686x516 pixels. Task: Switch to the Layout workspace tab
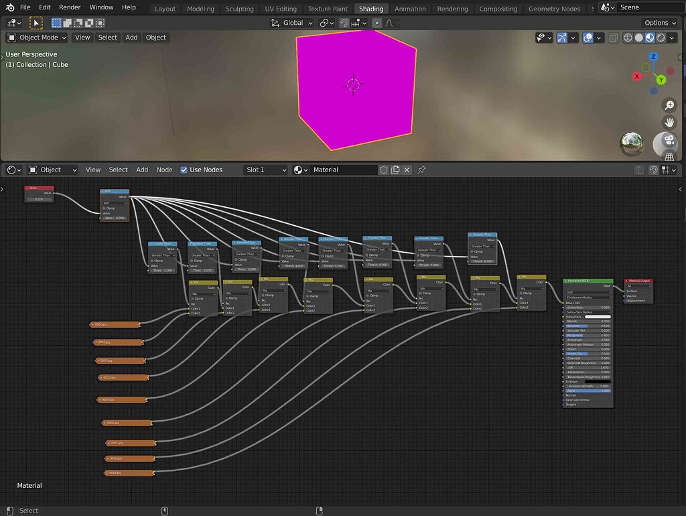click(165, 9)
